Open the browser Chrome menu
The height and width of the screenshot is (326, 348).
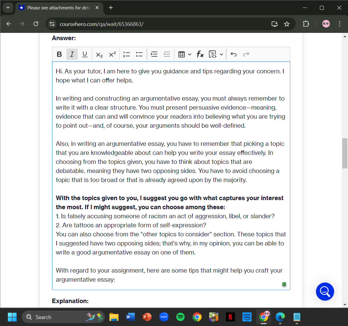[340, 24]
